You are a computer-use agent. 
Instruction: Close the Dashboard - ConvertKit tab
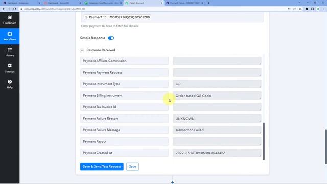tap(80, 3)
